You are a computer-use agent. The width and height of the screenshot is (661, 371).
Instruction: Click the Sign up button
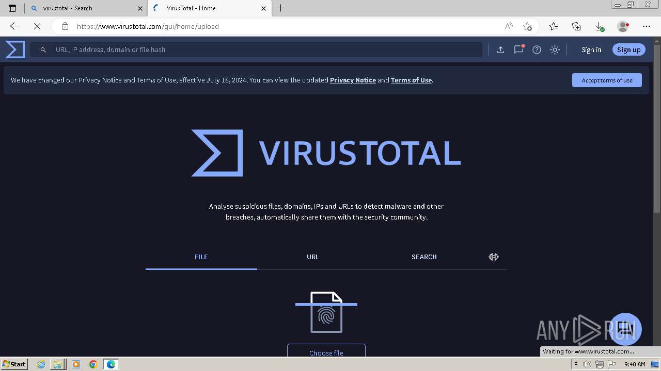click(x=628, y=49)
